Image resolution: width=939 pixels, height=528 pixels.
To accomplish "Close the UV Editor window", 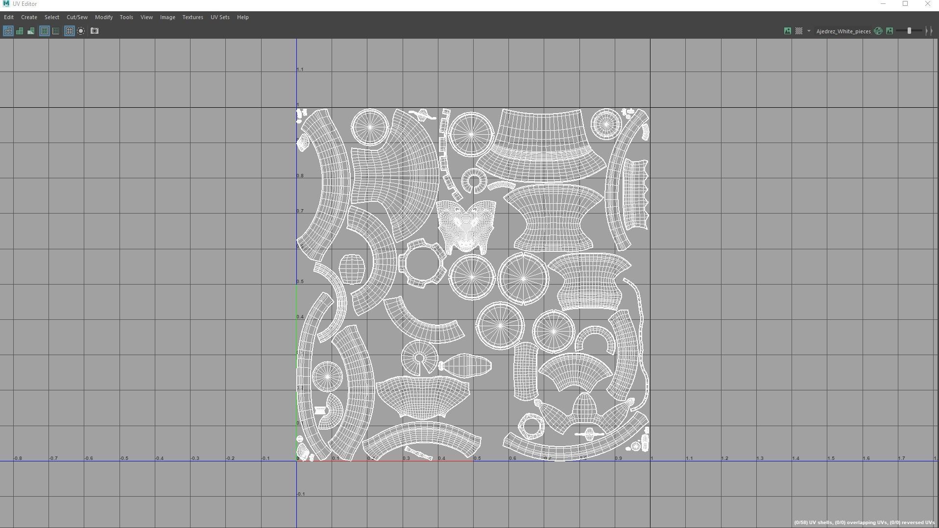I will tap(927, 4).
